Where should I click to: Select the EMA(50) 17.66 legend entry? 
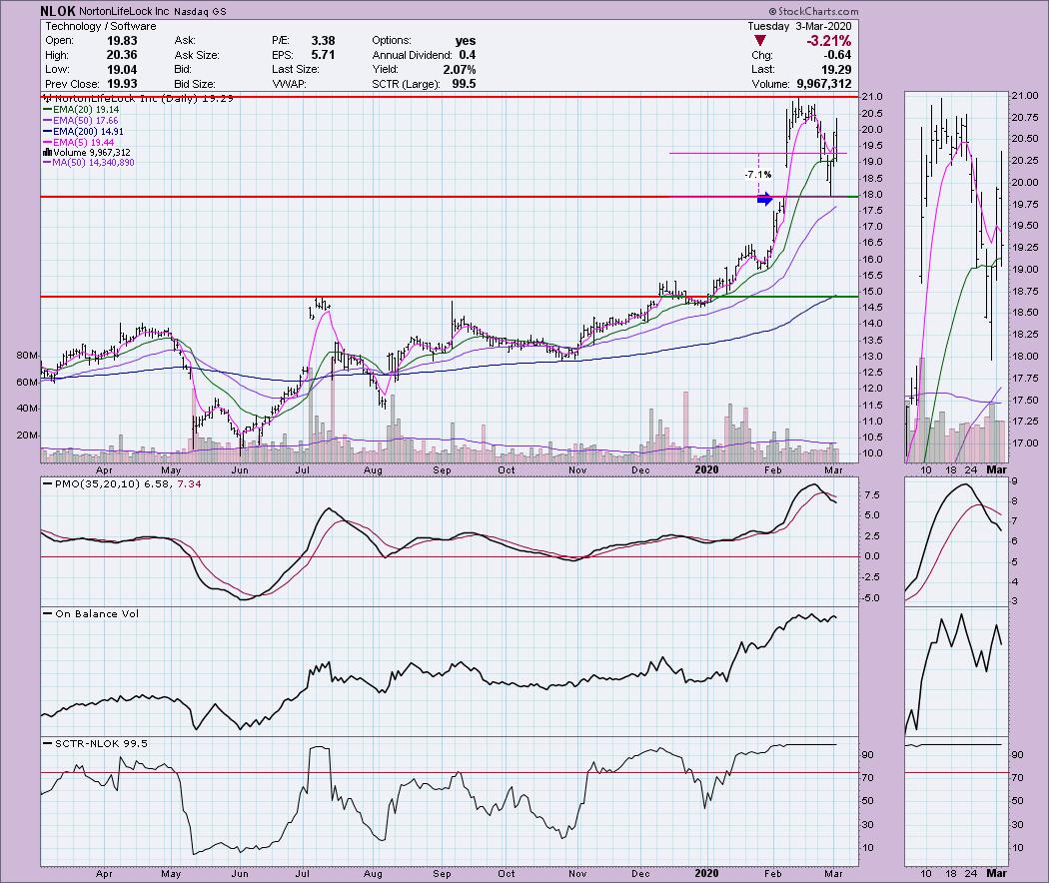pos(81,121)
